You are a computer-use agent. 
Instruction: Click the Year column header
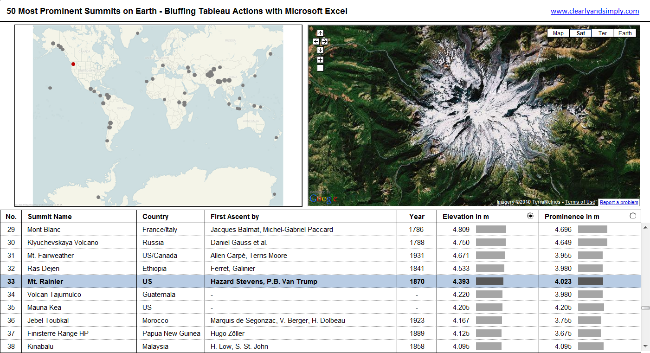tap(417, 217)
